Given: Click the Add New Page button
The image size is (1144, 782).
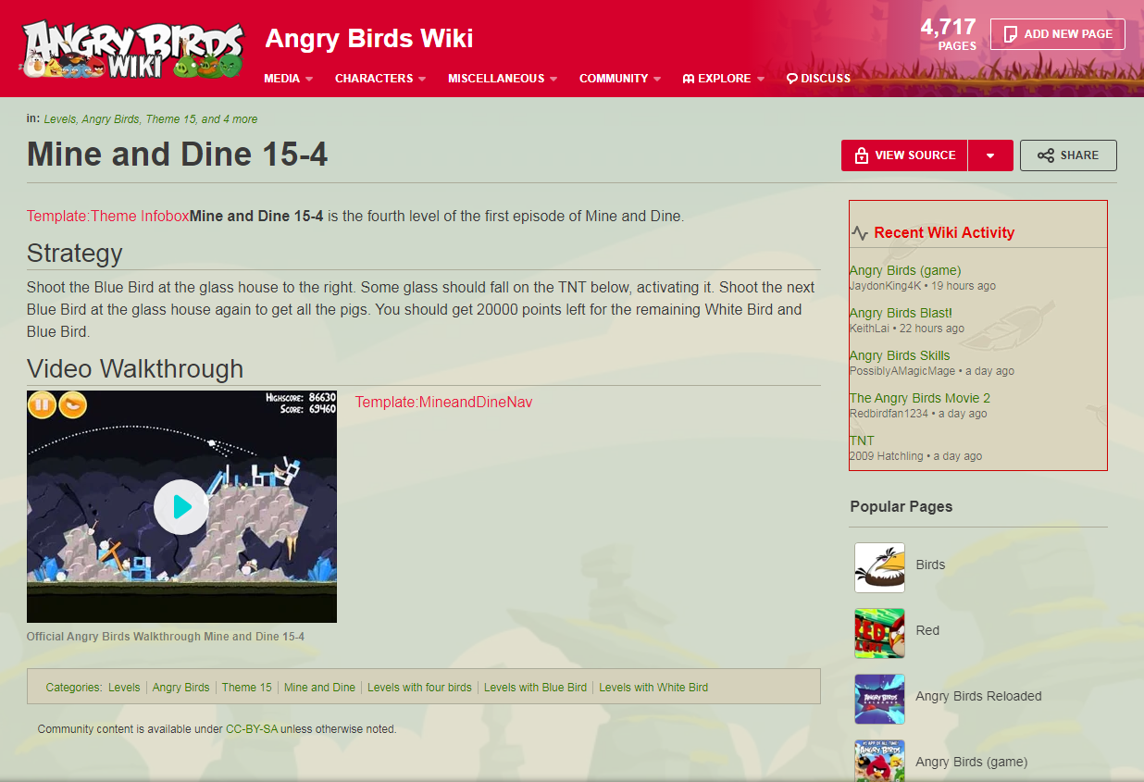Looking at the screenshot, I should tap(1058, 34).
